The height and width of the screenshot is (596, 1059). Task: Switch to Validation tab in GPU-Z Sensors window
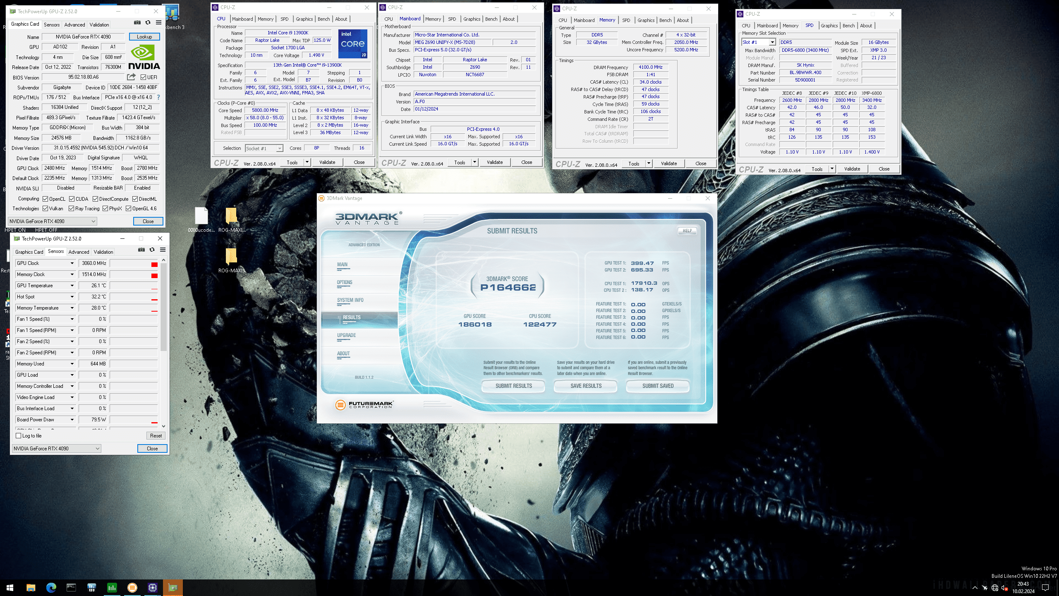103,252
